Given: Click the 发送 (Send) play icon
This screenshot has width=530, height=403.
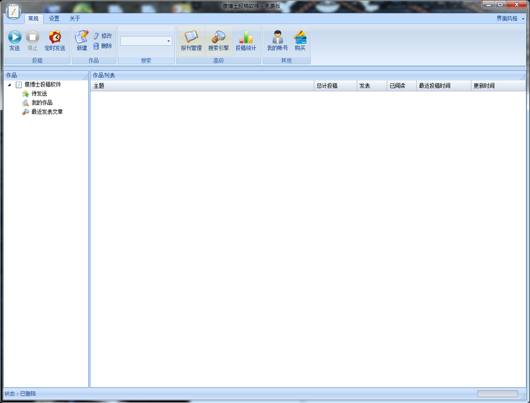Looking at the screenshot, I should (x=15, y=38).
